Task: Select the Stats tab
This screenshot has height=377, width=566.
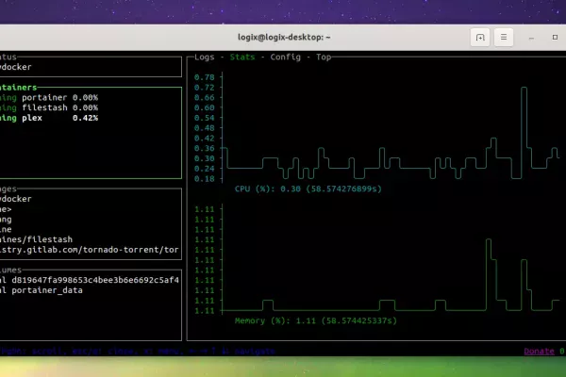Action: click(242, 57)
